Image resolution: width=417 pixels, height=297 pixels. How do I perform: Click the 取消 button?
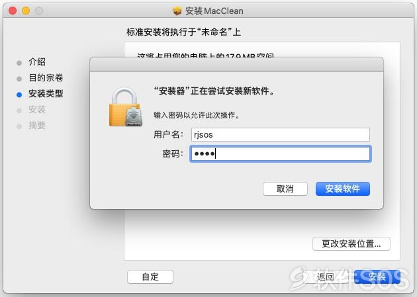(285, 189)
